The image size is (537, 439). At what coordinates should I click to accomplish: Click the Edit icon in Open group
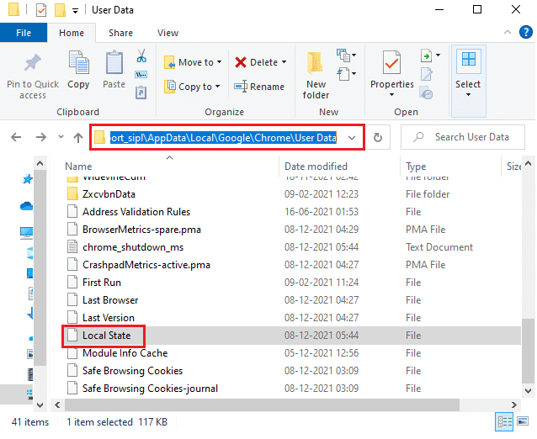427,74
